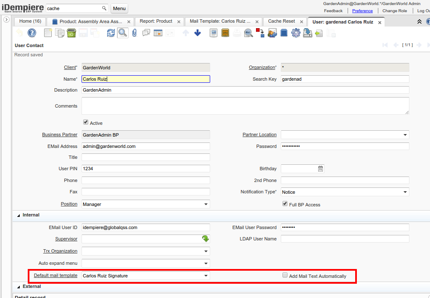
Task: Click the Help question mark toolbar icon
Action: tap(32, 33)
